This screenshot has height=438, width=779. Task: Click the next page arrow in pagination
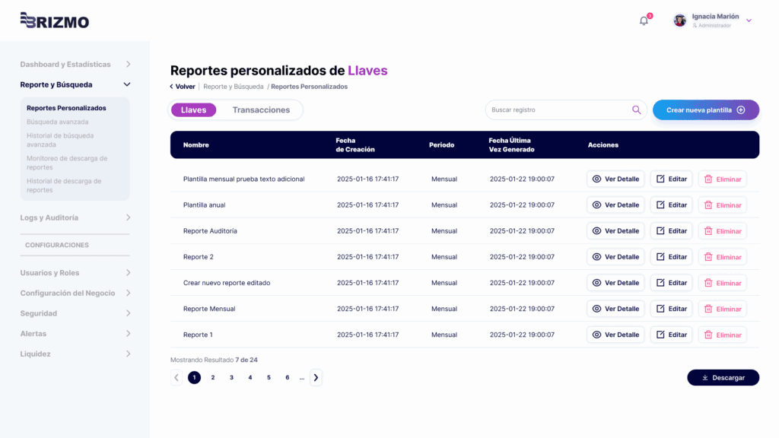click(316, 376)
